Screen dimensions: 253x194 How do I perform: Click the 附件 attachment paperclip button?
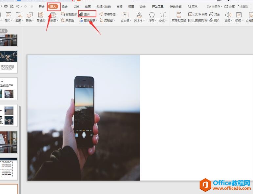[x=215, y=20]
